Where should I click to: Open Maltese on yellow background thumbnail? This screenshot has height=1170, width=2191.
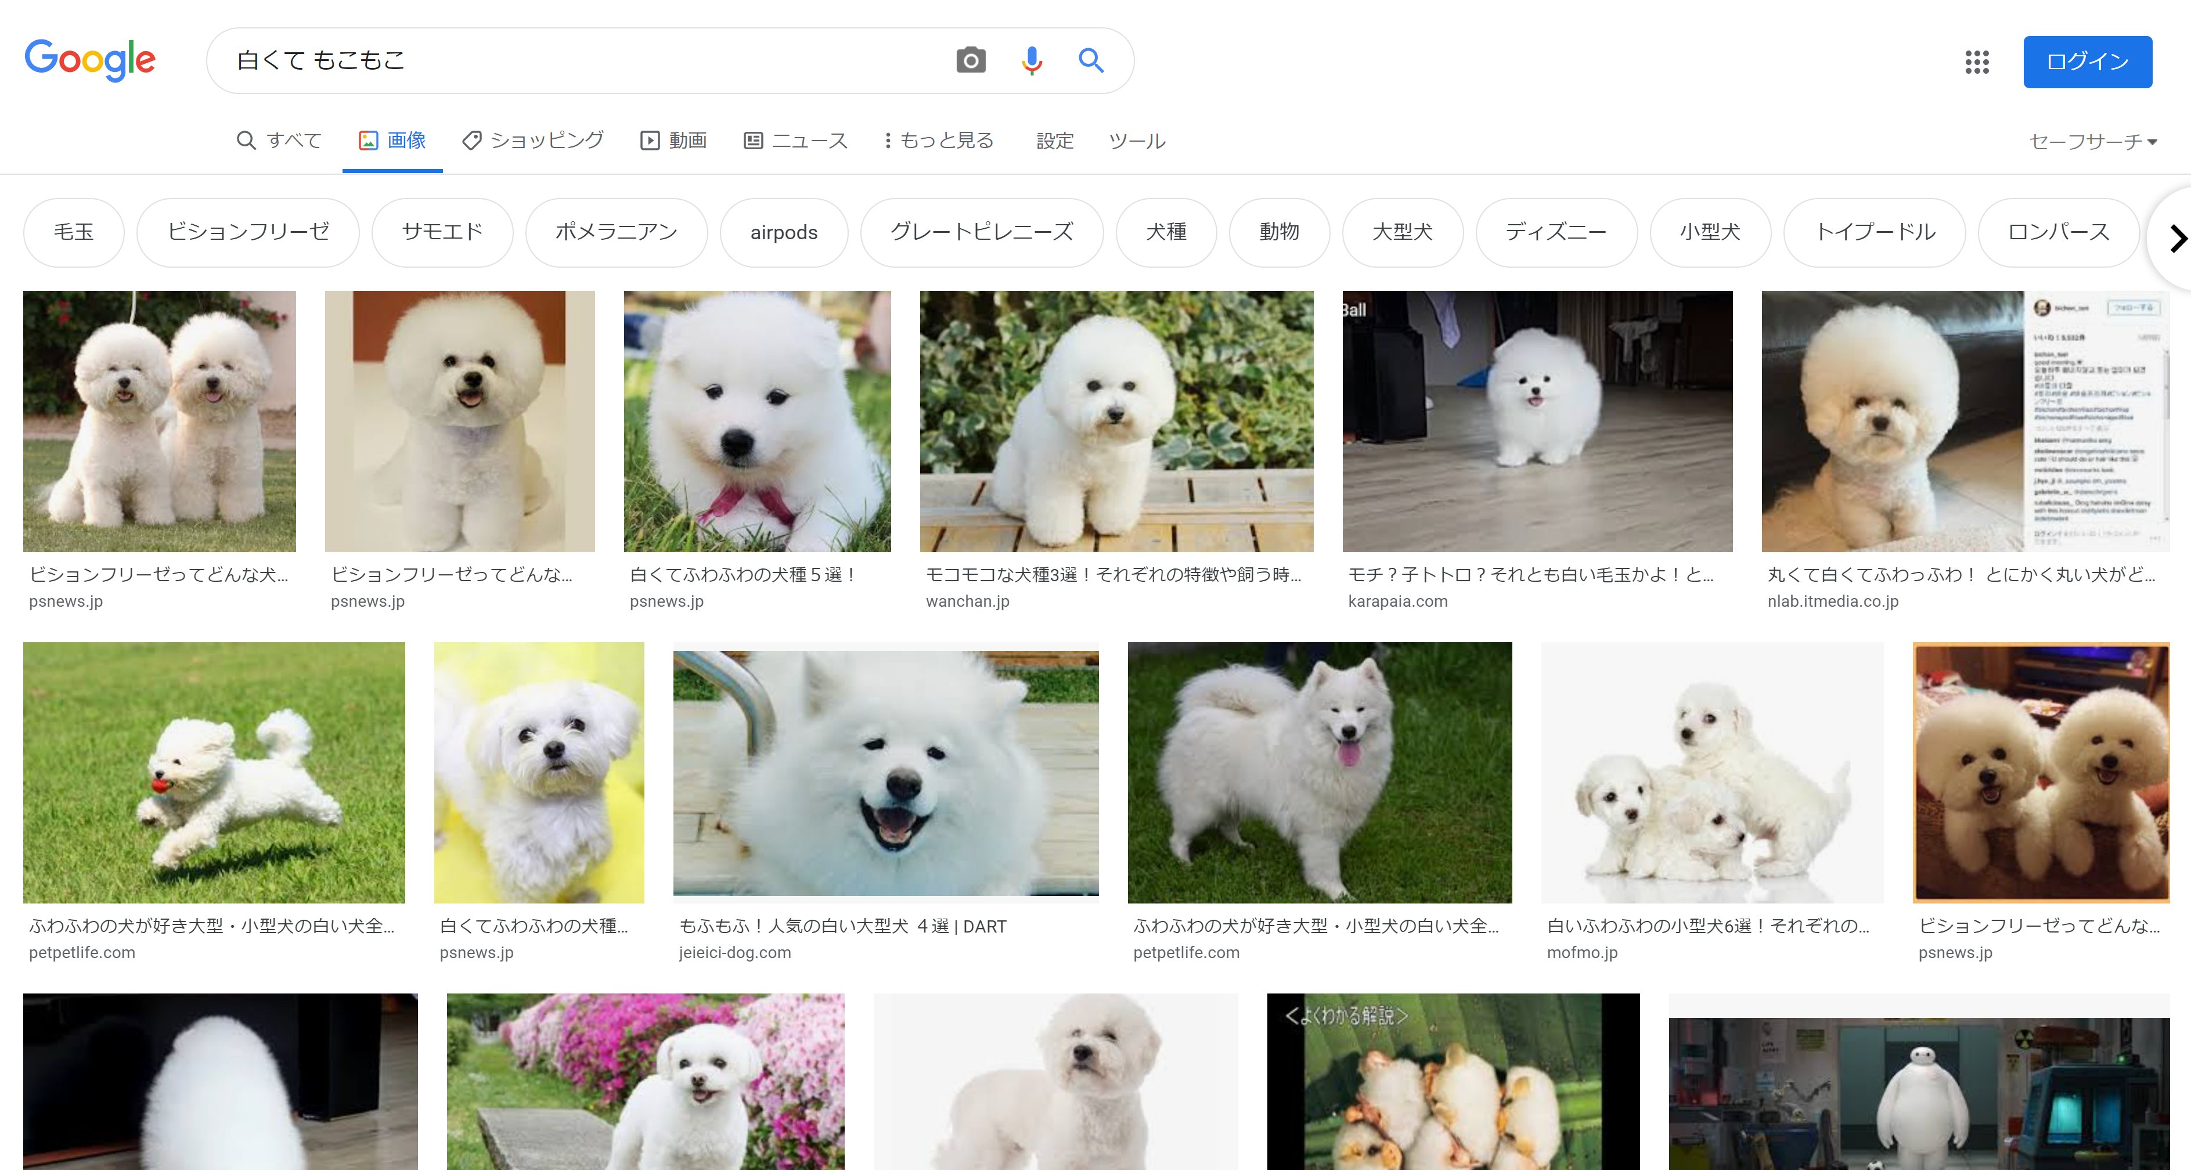(x=539, y=773)
